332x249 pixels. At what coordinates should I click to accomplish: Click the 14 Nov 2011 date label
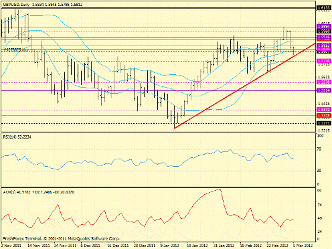coord(39,246)
